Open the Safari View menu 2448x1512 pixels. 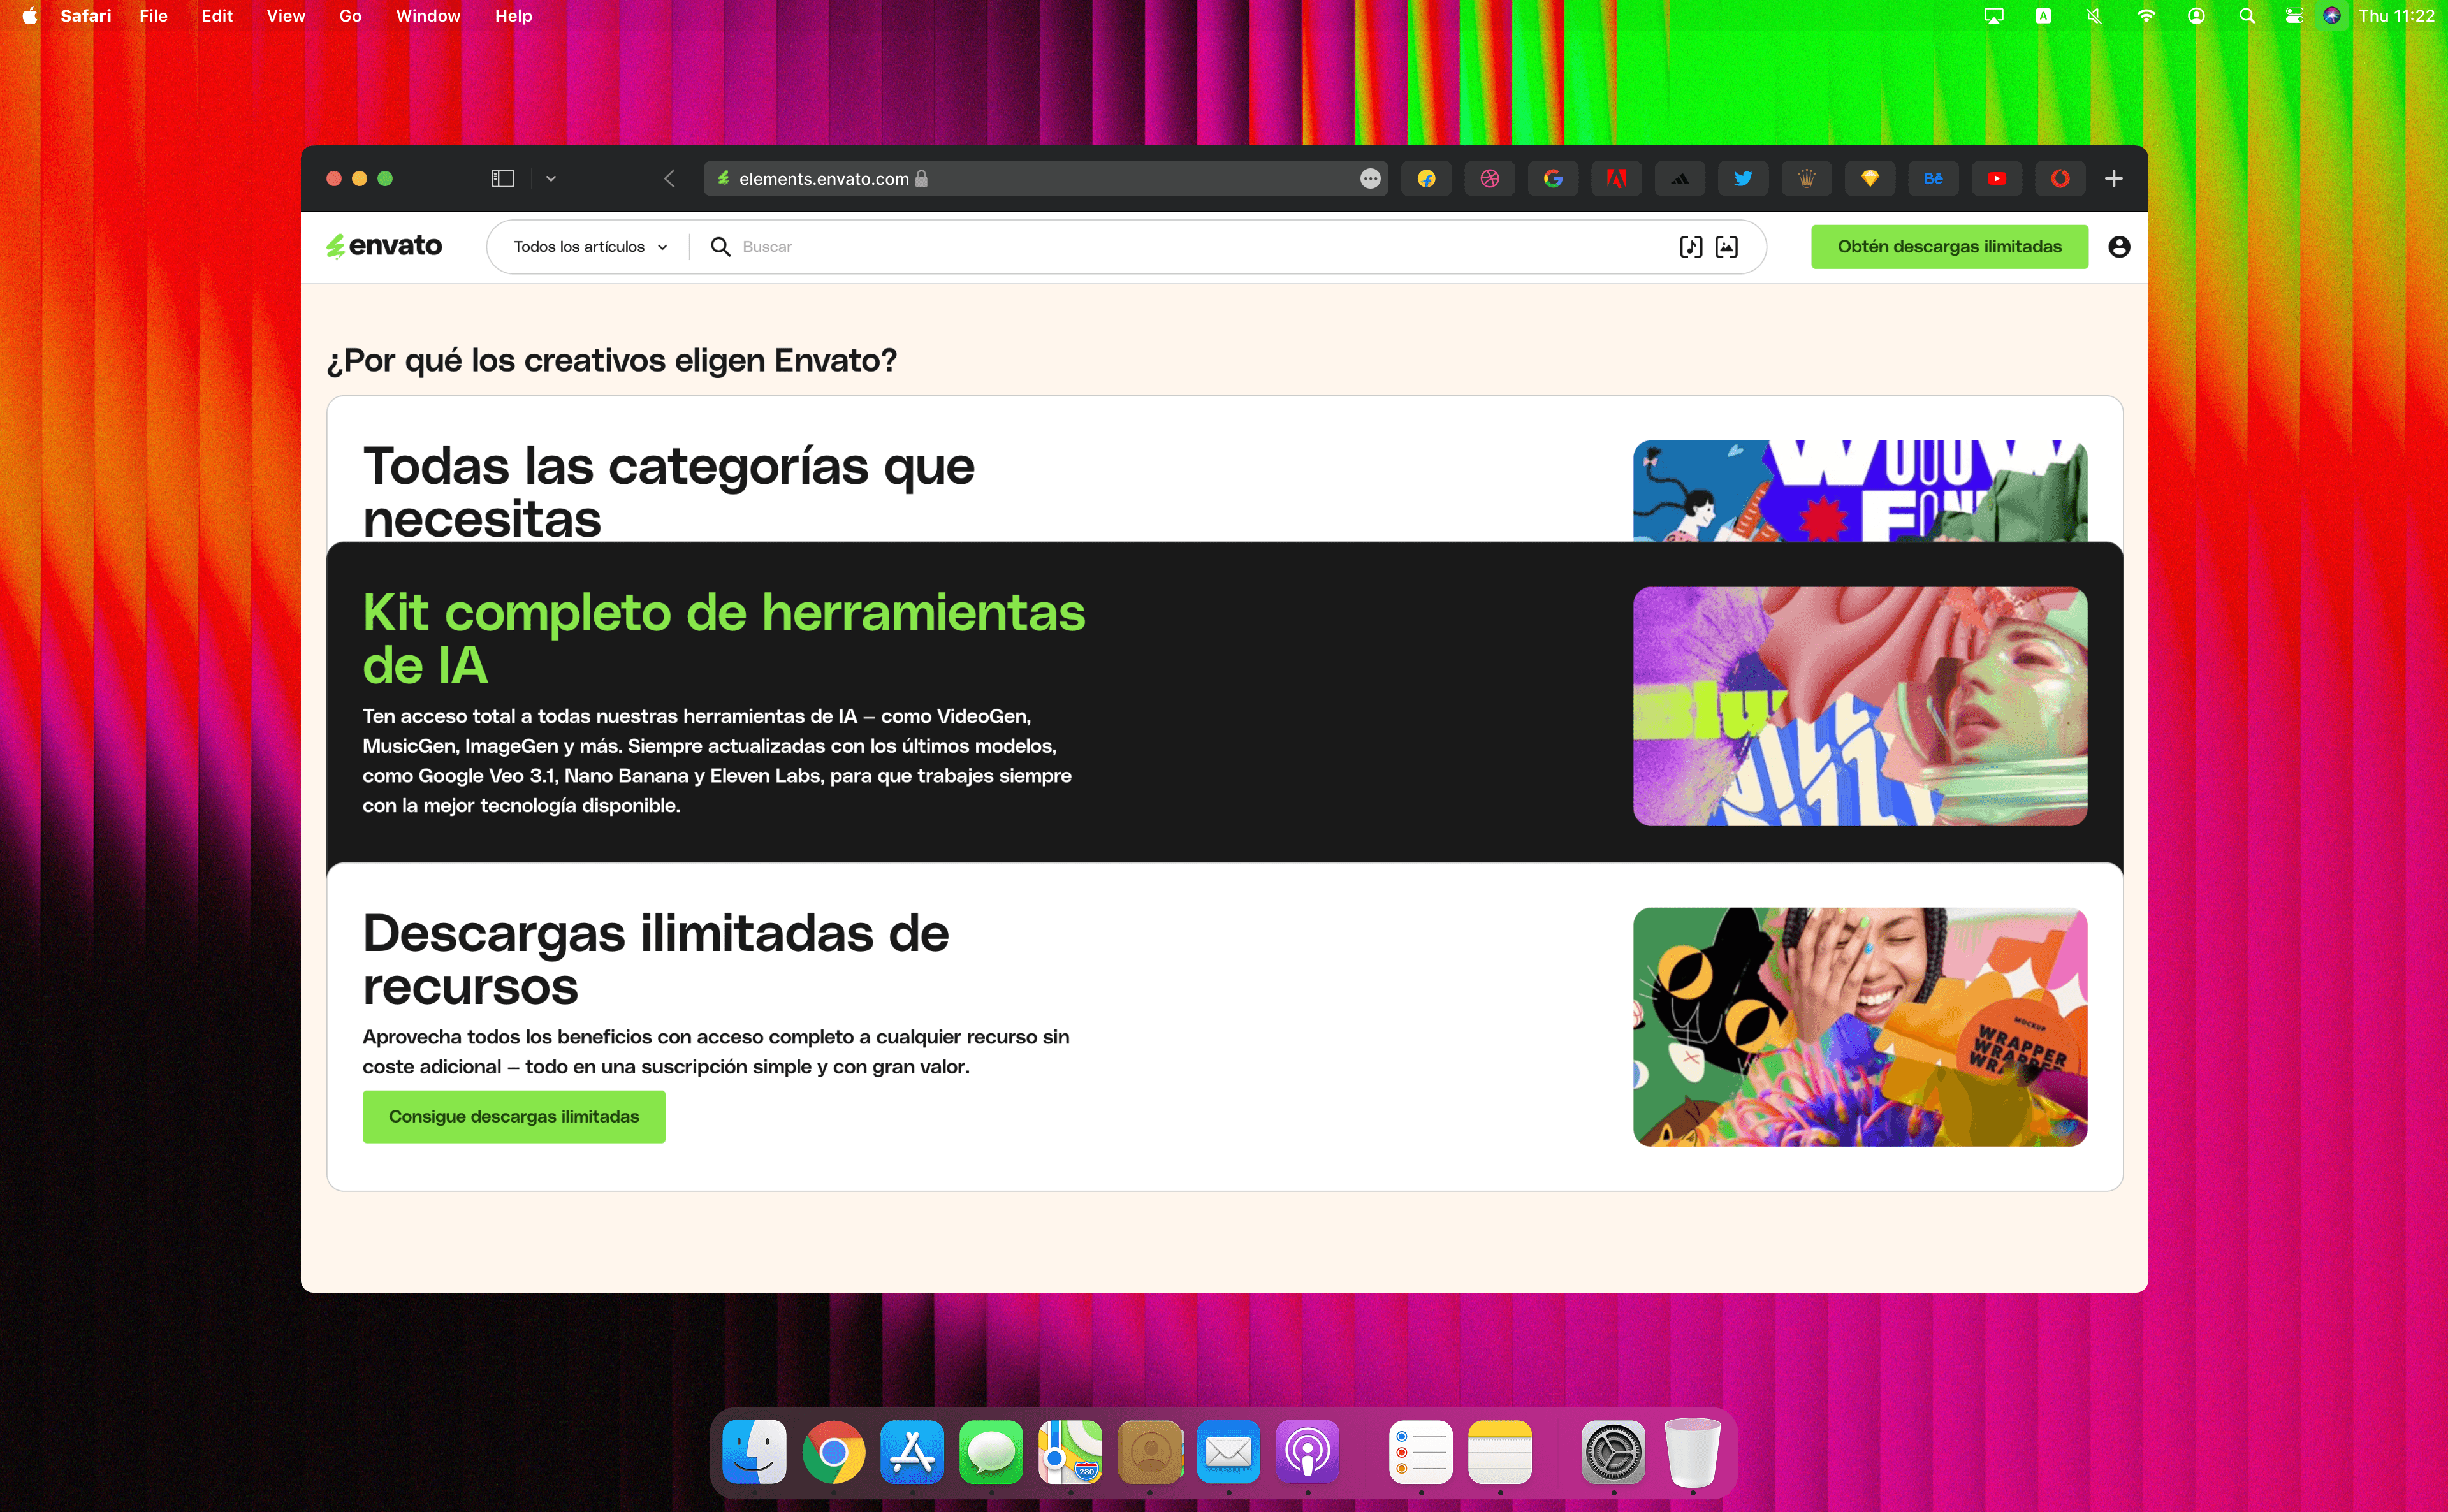tap(285, 16)
